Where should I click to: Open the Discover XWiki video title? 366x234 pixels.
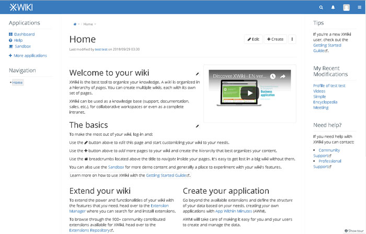tap(239, 76)
